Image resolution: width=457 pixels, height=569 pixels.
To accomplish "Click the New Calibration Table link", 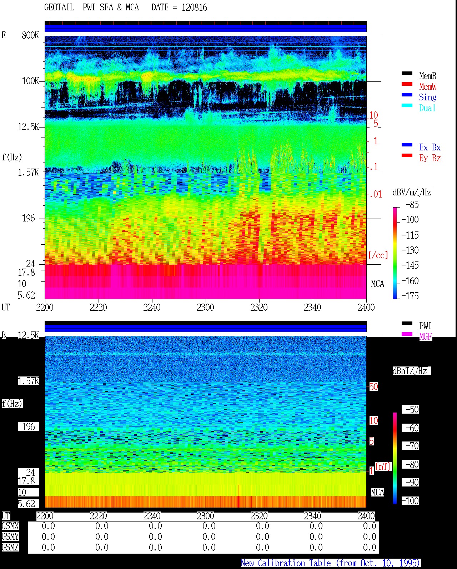I will 330,563.
